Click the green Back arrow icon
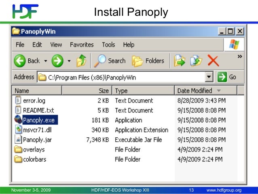258x194 pixels. pyautogui.click(x=20, y=61)
